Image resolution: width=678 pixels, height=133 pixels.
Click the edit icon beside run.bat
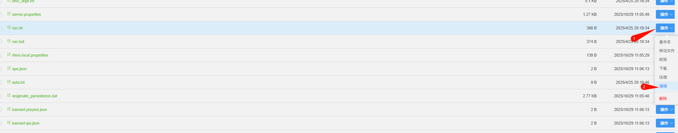pyautogui.click(x=9, y=41)
